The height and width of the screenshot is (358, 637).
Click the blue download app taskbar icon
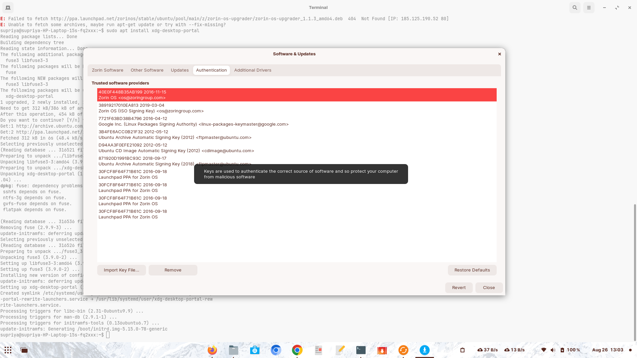(425, 350)
